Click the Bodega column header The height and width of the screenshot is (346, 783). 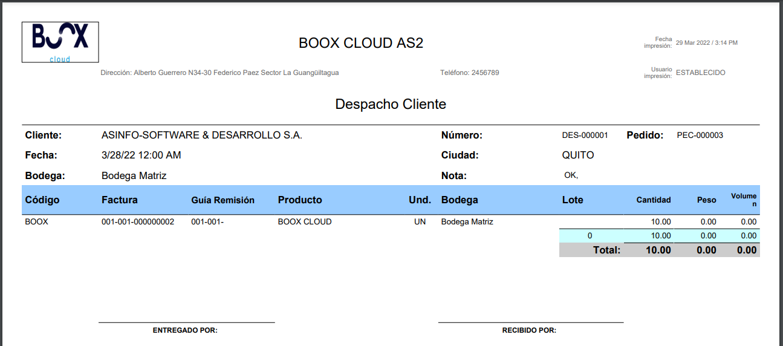[460, 200]
